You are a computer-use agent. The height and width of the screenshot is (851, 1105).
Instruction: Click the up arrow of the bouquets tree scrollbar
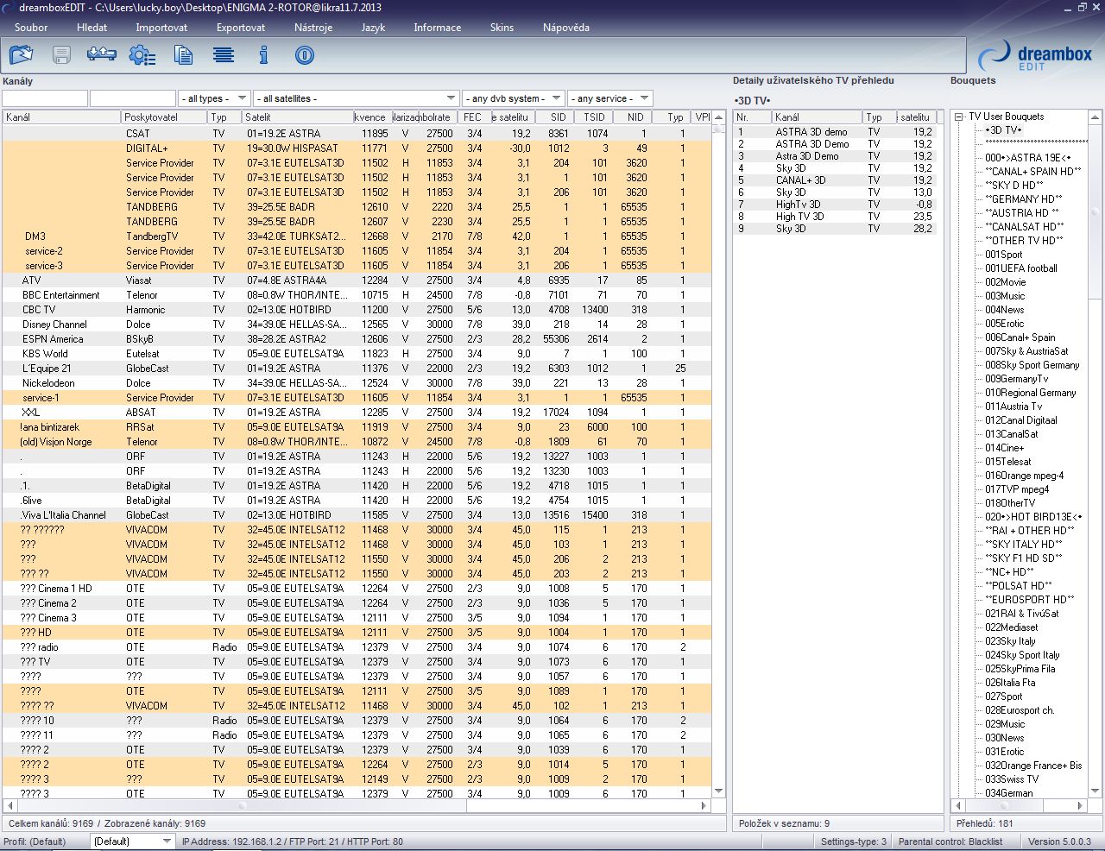pyautogui.click(x=1095, y=117)
